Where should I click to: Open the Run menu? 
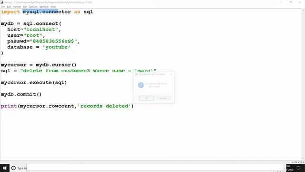pyautogui.click(x=25, y=7)
